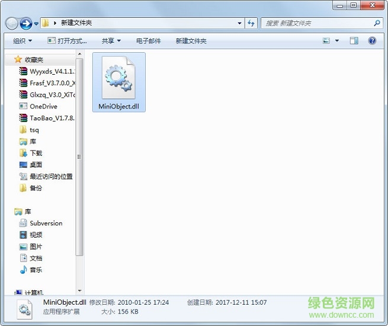Open the 音乐 music library
The image size is (388, 326).
click(31, 270)
